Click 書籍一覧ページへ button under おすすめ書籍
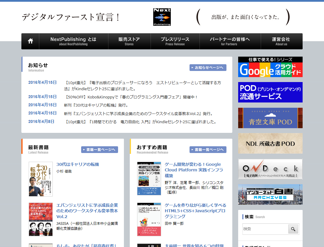Screen dimensions: 324x247 [208, 149]
